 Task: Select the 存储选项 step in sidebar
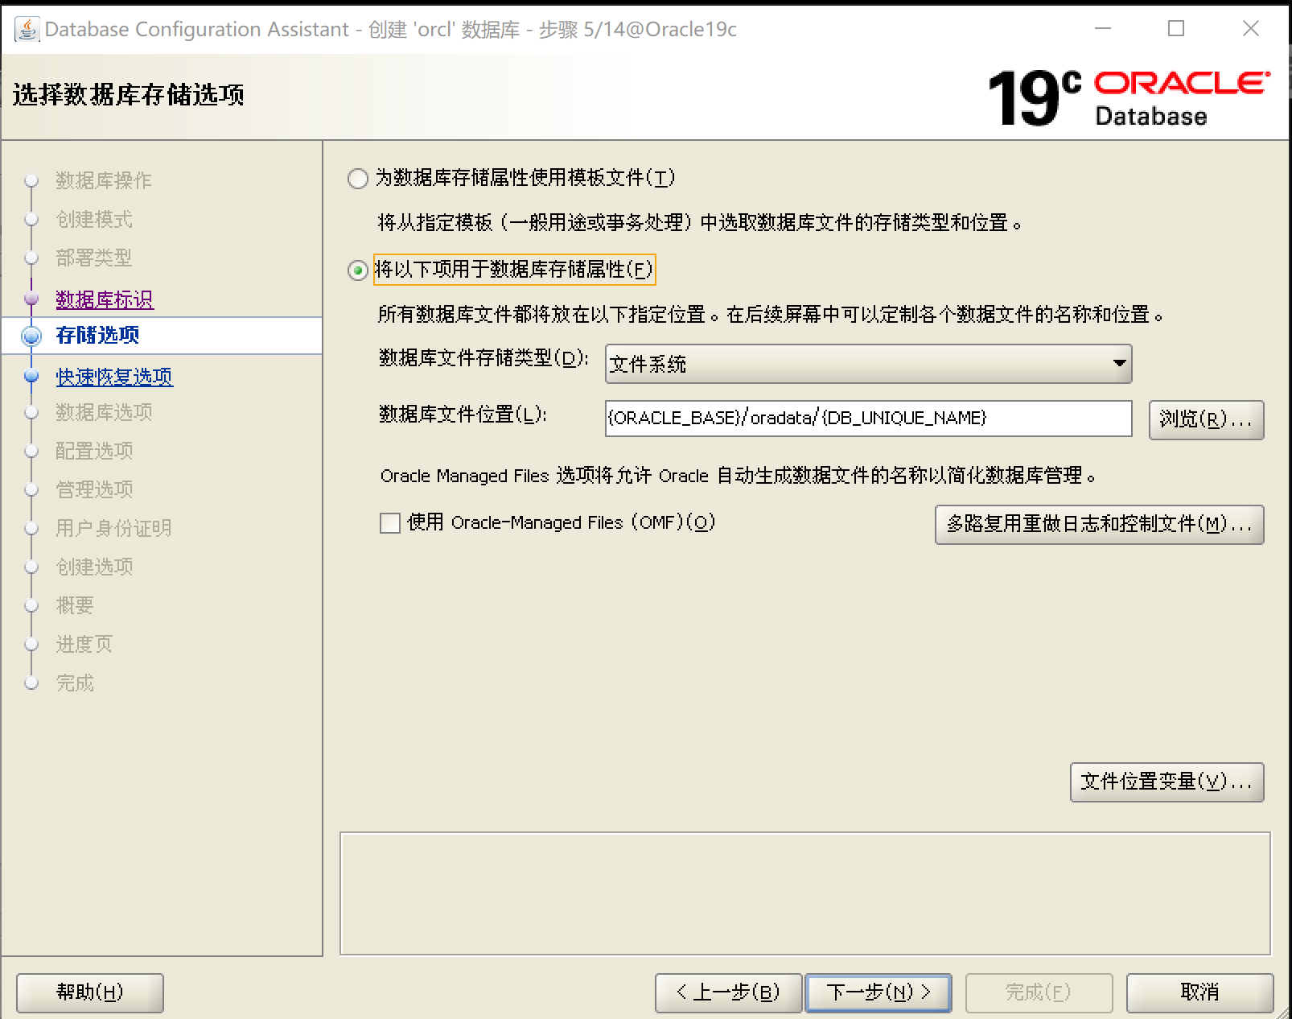click(98, 335)
